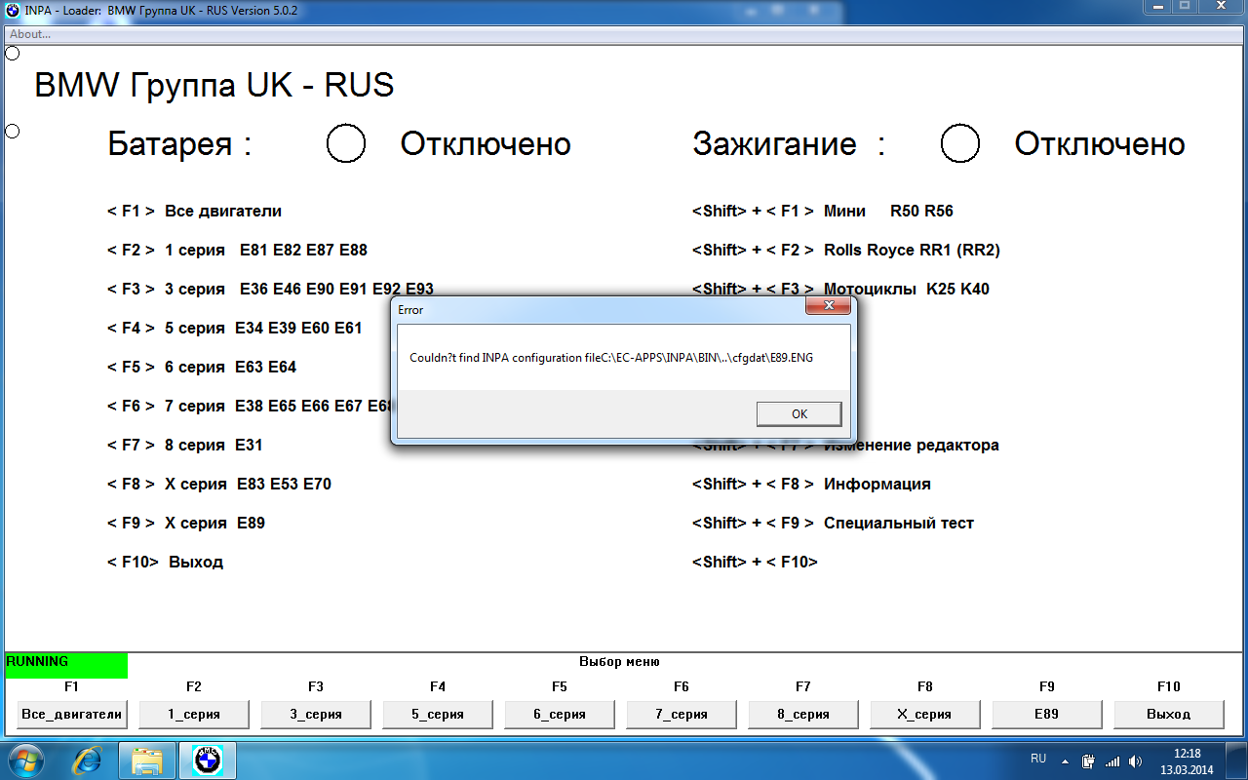This screenshot has width=1248, height=780.
Task: Click text 'Shift + F1 Мини R50 R56'
Action: (x=823, y=211)
